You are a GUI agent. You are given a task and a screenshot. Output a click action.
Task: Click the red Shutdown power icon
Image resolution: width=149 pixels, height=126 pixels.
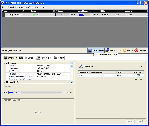pyautogui.click(x=136, y=50)
